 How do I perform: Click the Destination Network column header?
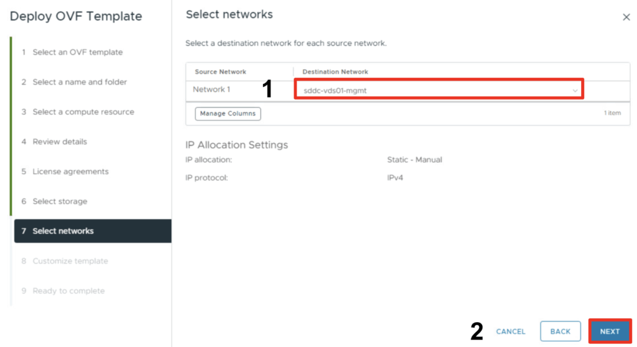tap(335, 72)
